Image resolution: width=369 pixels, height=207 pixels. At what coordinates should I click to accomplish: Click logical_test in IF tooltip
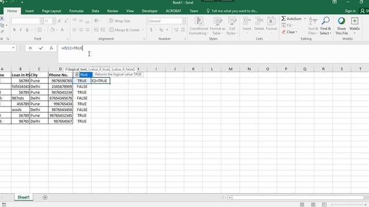78,70
